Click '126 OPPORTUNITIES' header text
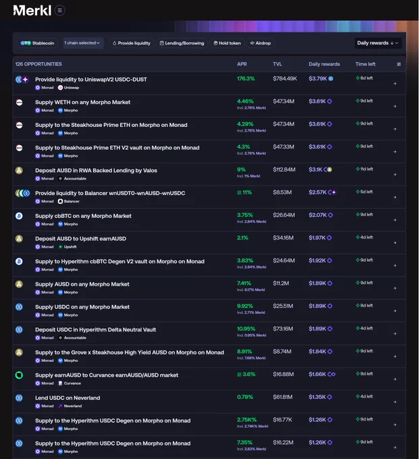This screenshot has height=459, width=419. point(38,64)
